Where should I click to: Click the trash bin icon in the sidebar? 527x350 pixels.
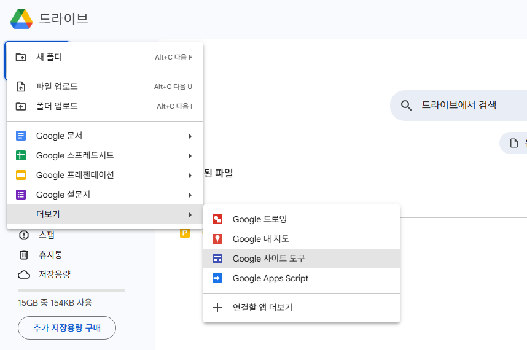tap(24, 255)
